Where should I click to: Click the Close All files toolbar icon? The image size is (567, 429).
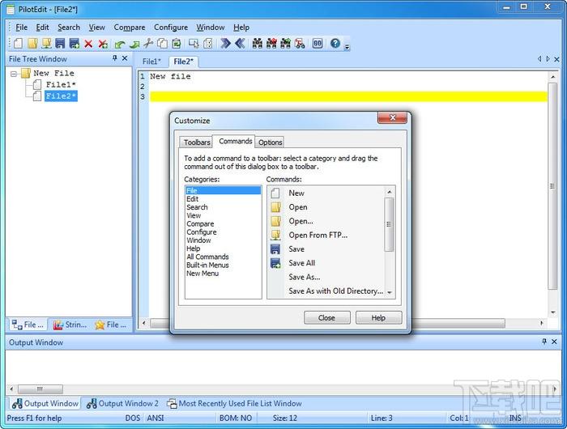(x=103, y=44)
